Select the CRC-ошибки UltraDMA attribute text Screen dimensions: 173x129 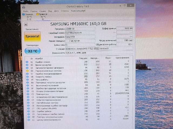coord(47,109)
